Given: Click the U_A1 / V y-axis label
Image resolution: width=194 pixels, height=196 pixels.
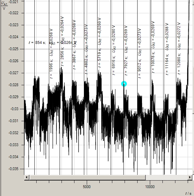Looking at the screenshot, I should [4, 5].
